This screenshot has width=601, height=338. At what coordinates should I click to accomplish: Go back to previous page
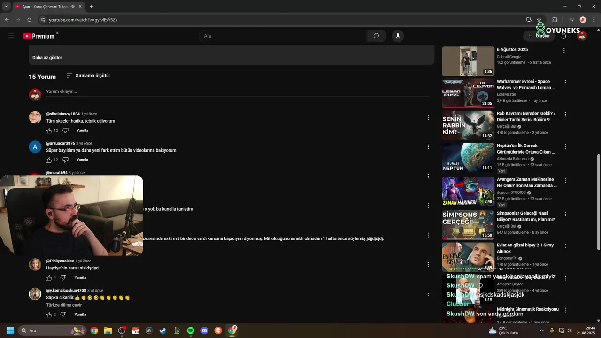(x=7, y=20)
